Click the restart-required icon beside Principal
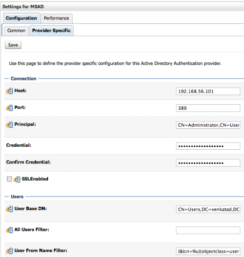Viewport: 244px width, 257px height. [9, 125]
